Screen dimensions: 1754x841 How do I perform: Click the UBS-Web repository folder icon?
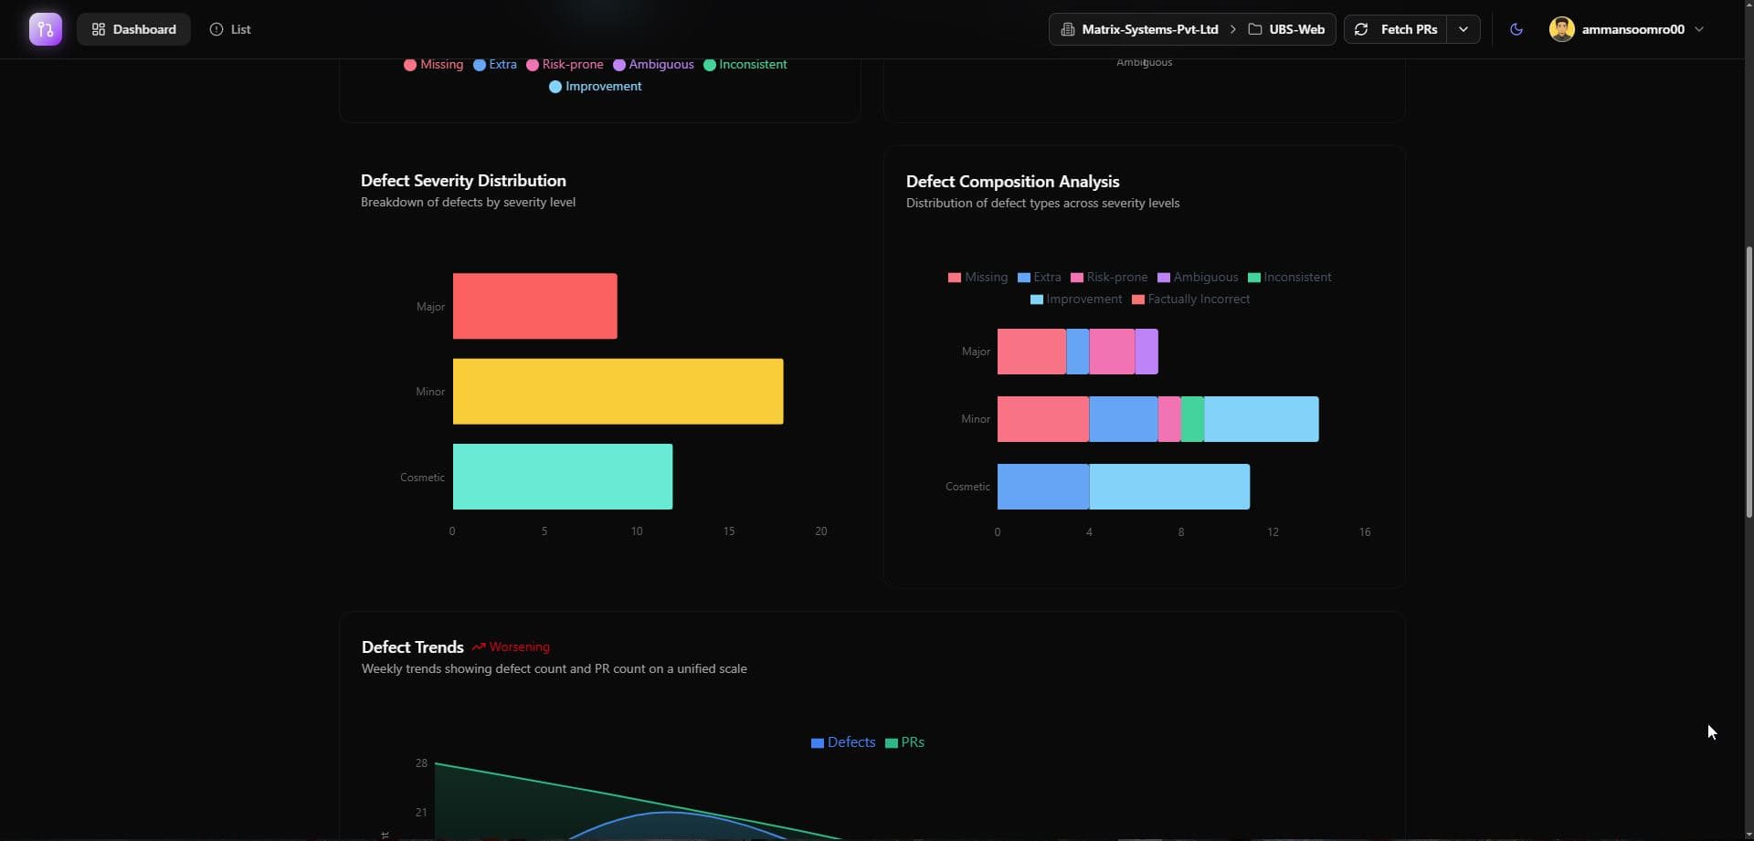(1255, 29)
